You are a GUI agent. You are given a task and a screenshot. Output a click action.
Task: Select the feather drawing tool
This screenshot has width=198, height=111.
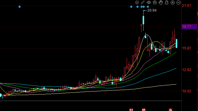(x=143, y=2)
